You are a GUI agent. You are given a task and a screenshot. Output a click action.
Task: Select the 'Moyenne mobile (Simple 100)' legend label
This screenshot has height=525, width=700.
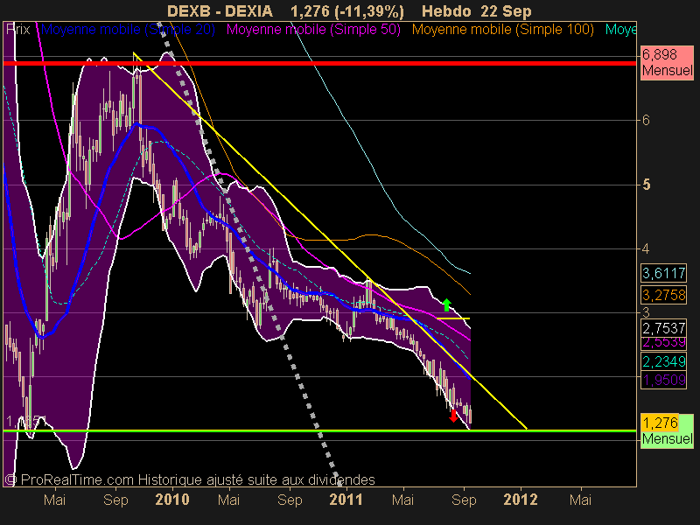click(502, 30)
